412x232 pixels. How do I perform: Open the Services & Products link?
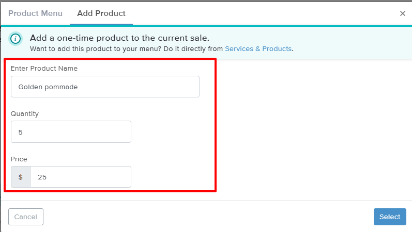258,49
